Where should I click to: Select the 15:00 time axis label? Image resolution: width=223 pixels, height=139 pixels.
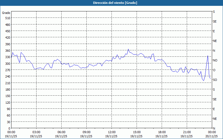pyautogui.click(x=137, y=132)
